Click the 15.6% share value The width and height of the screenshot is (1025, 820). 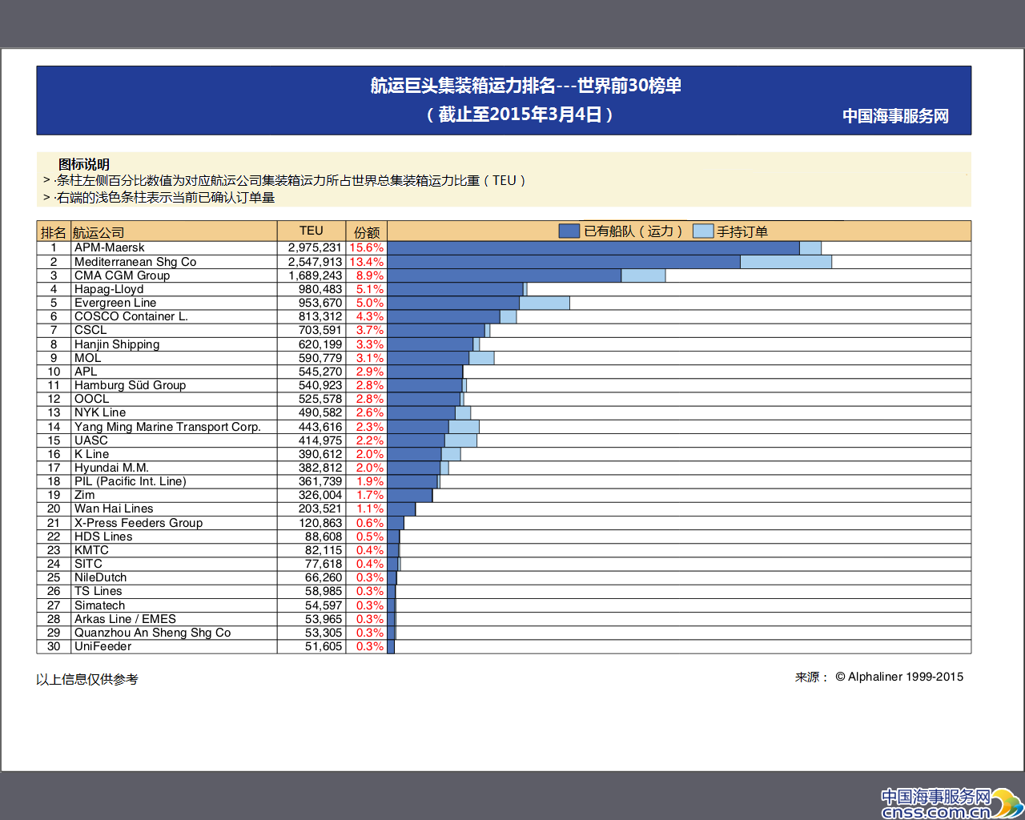click(367, 248)
